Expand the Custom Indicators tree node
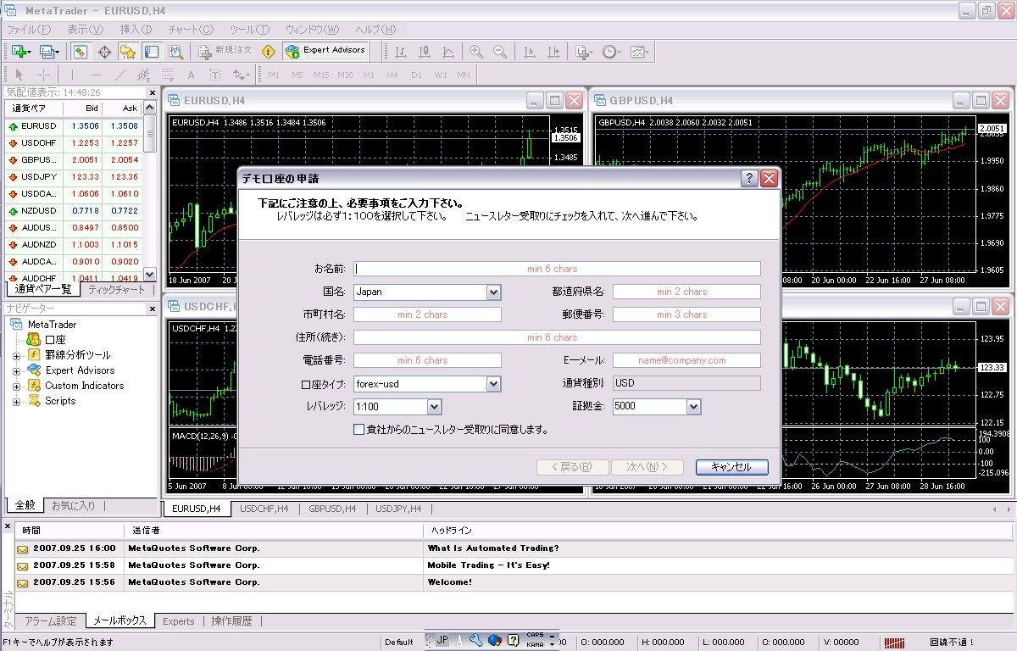 tap(16, 386)
